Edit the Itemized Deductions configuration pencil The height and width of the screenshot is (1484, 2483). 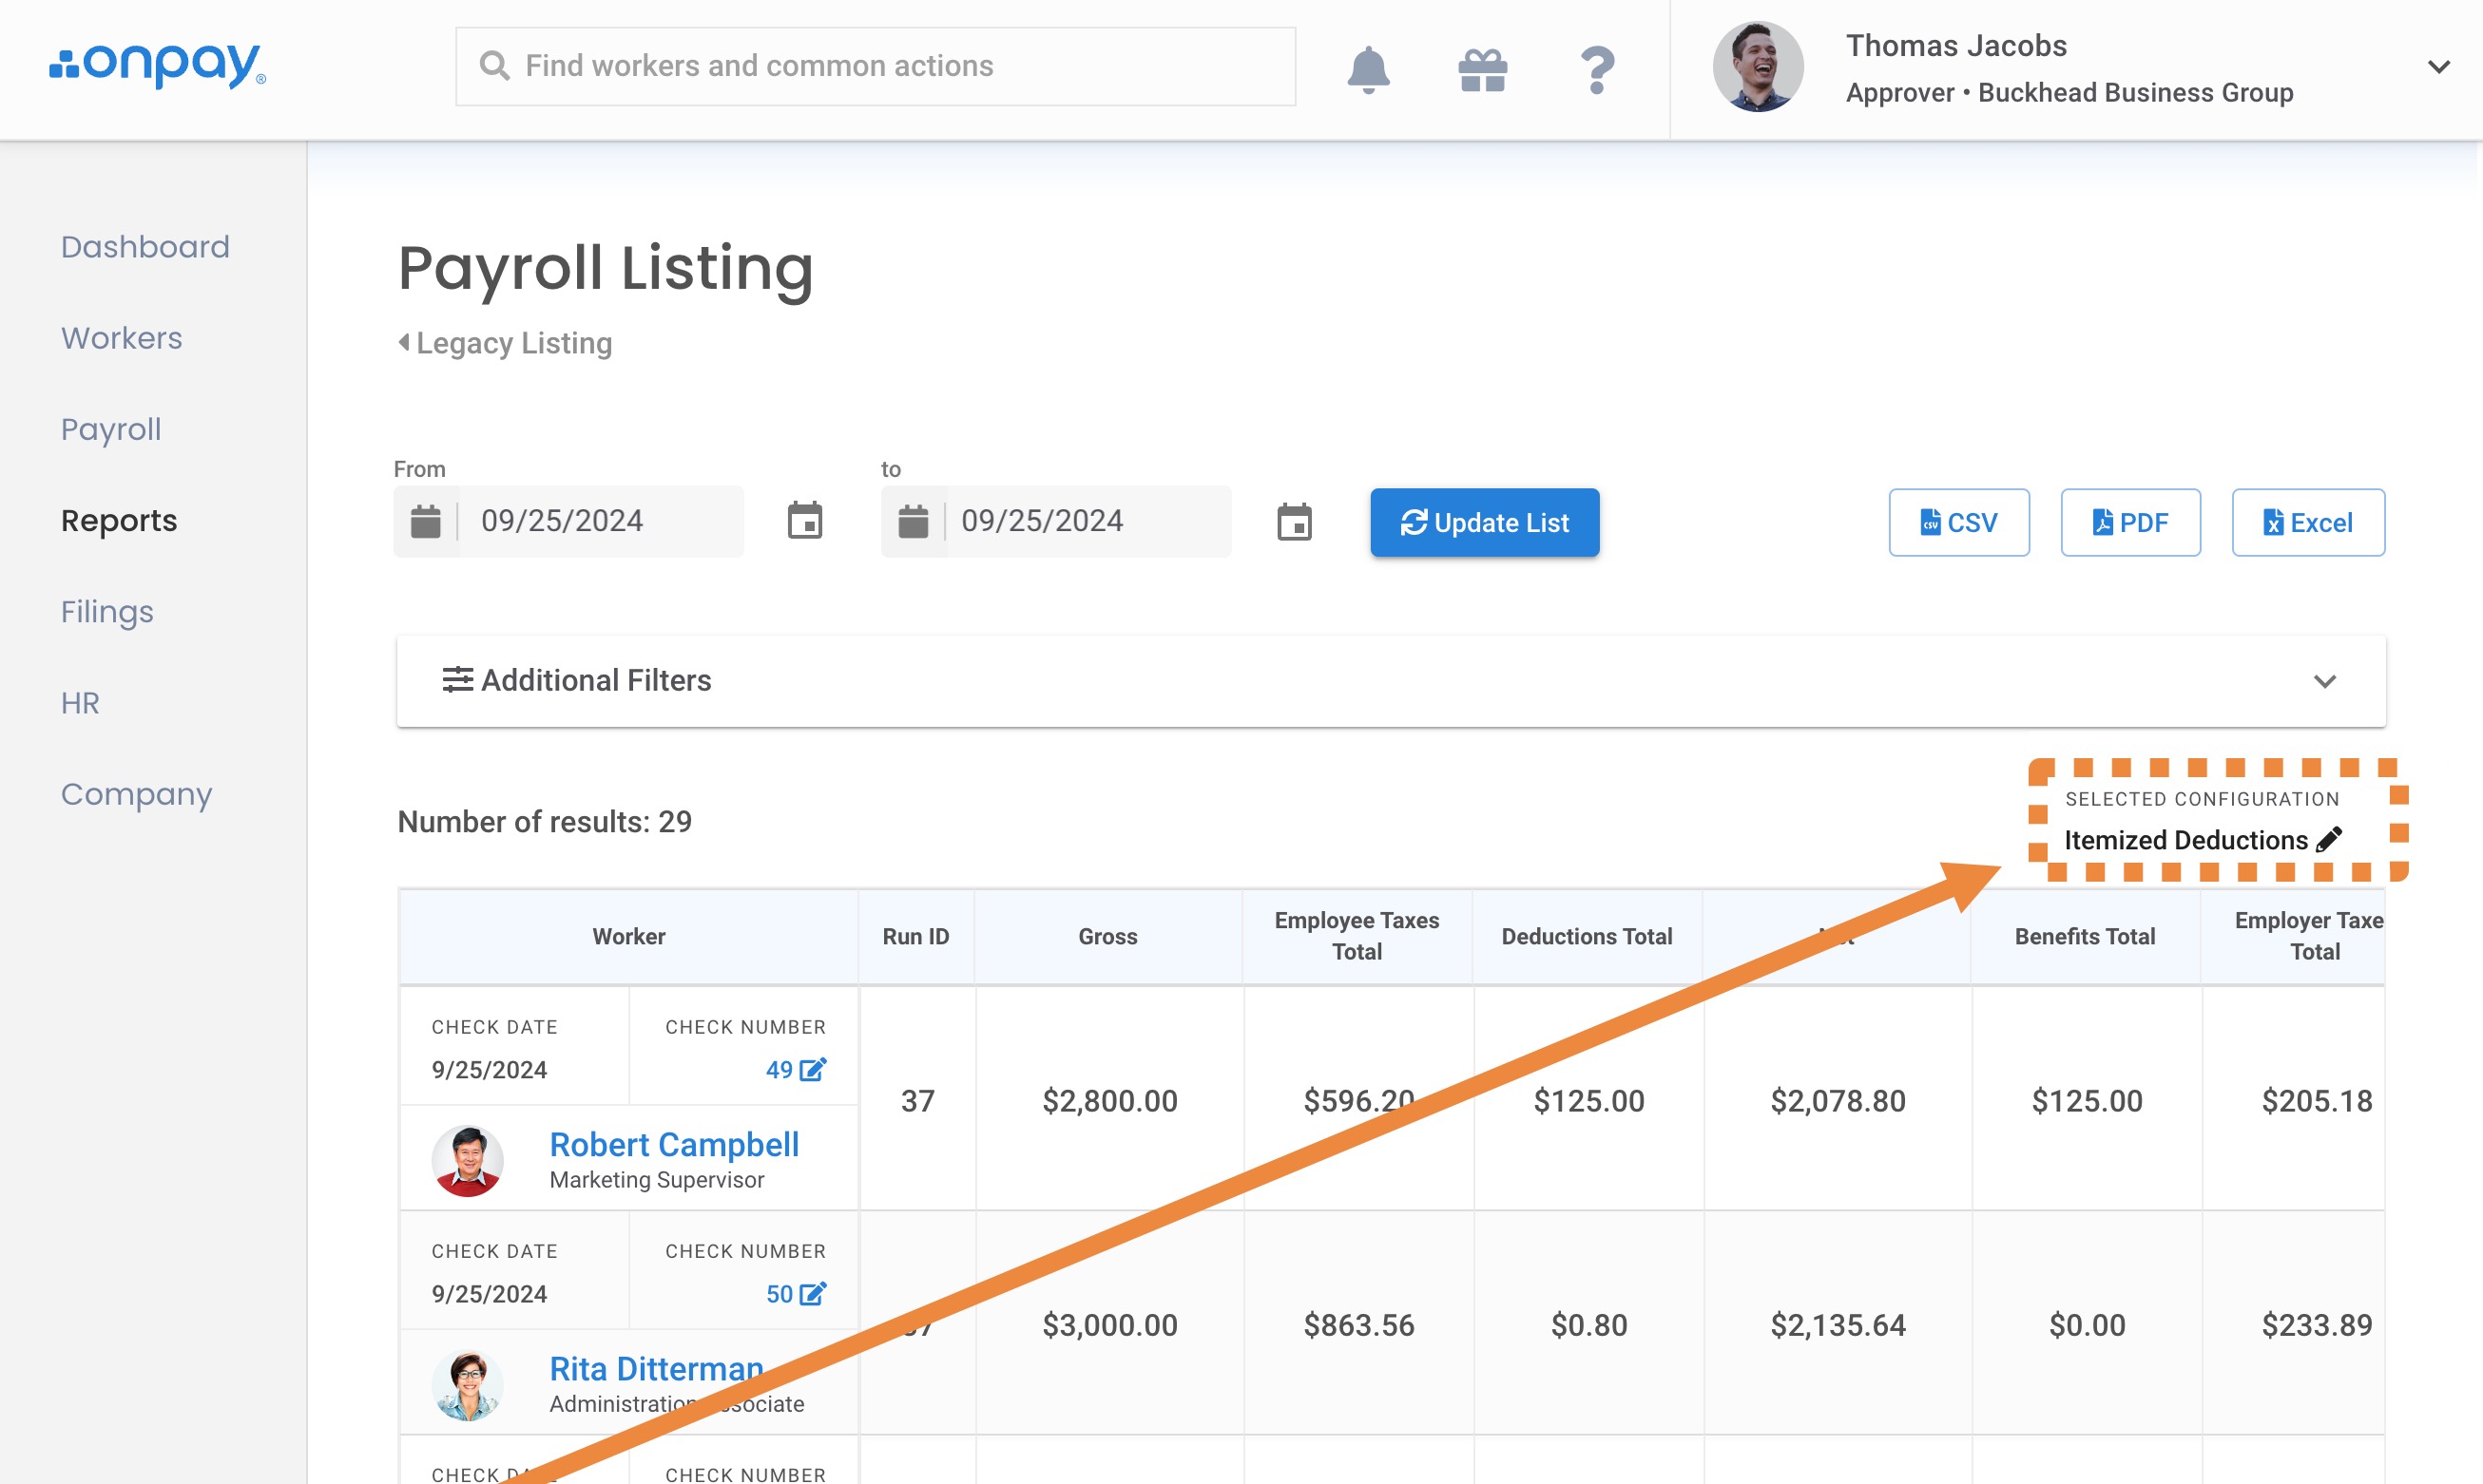click(2329, 839)
